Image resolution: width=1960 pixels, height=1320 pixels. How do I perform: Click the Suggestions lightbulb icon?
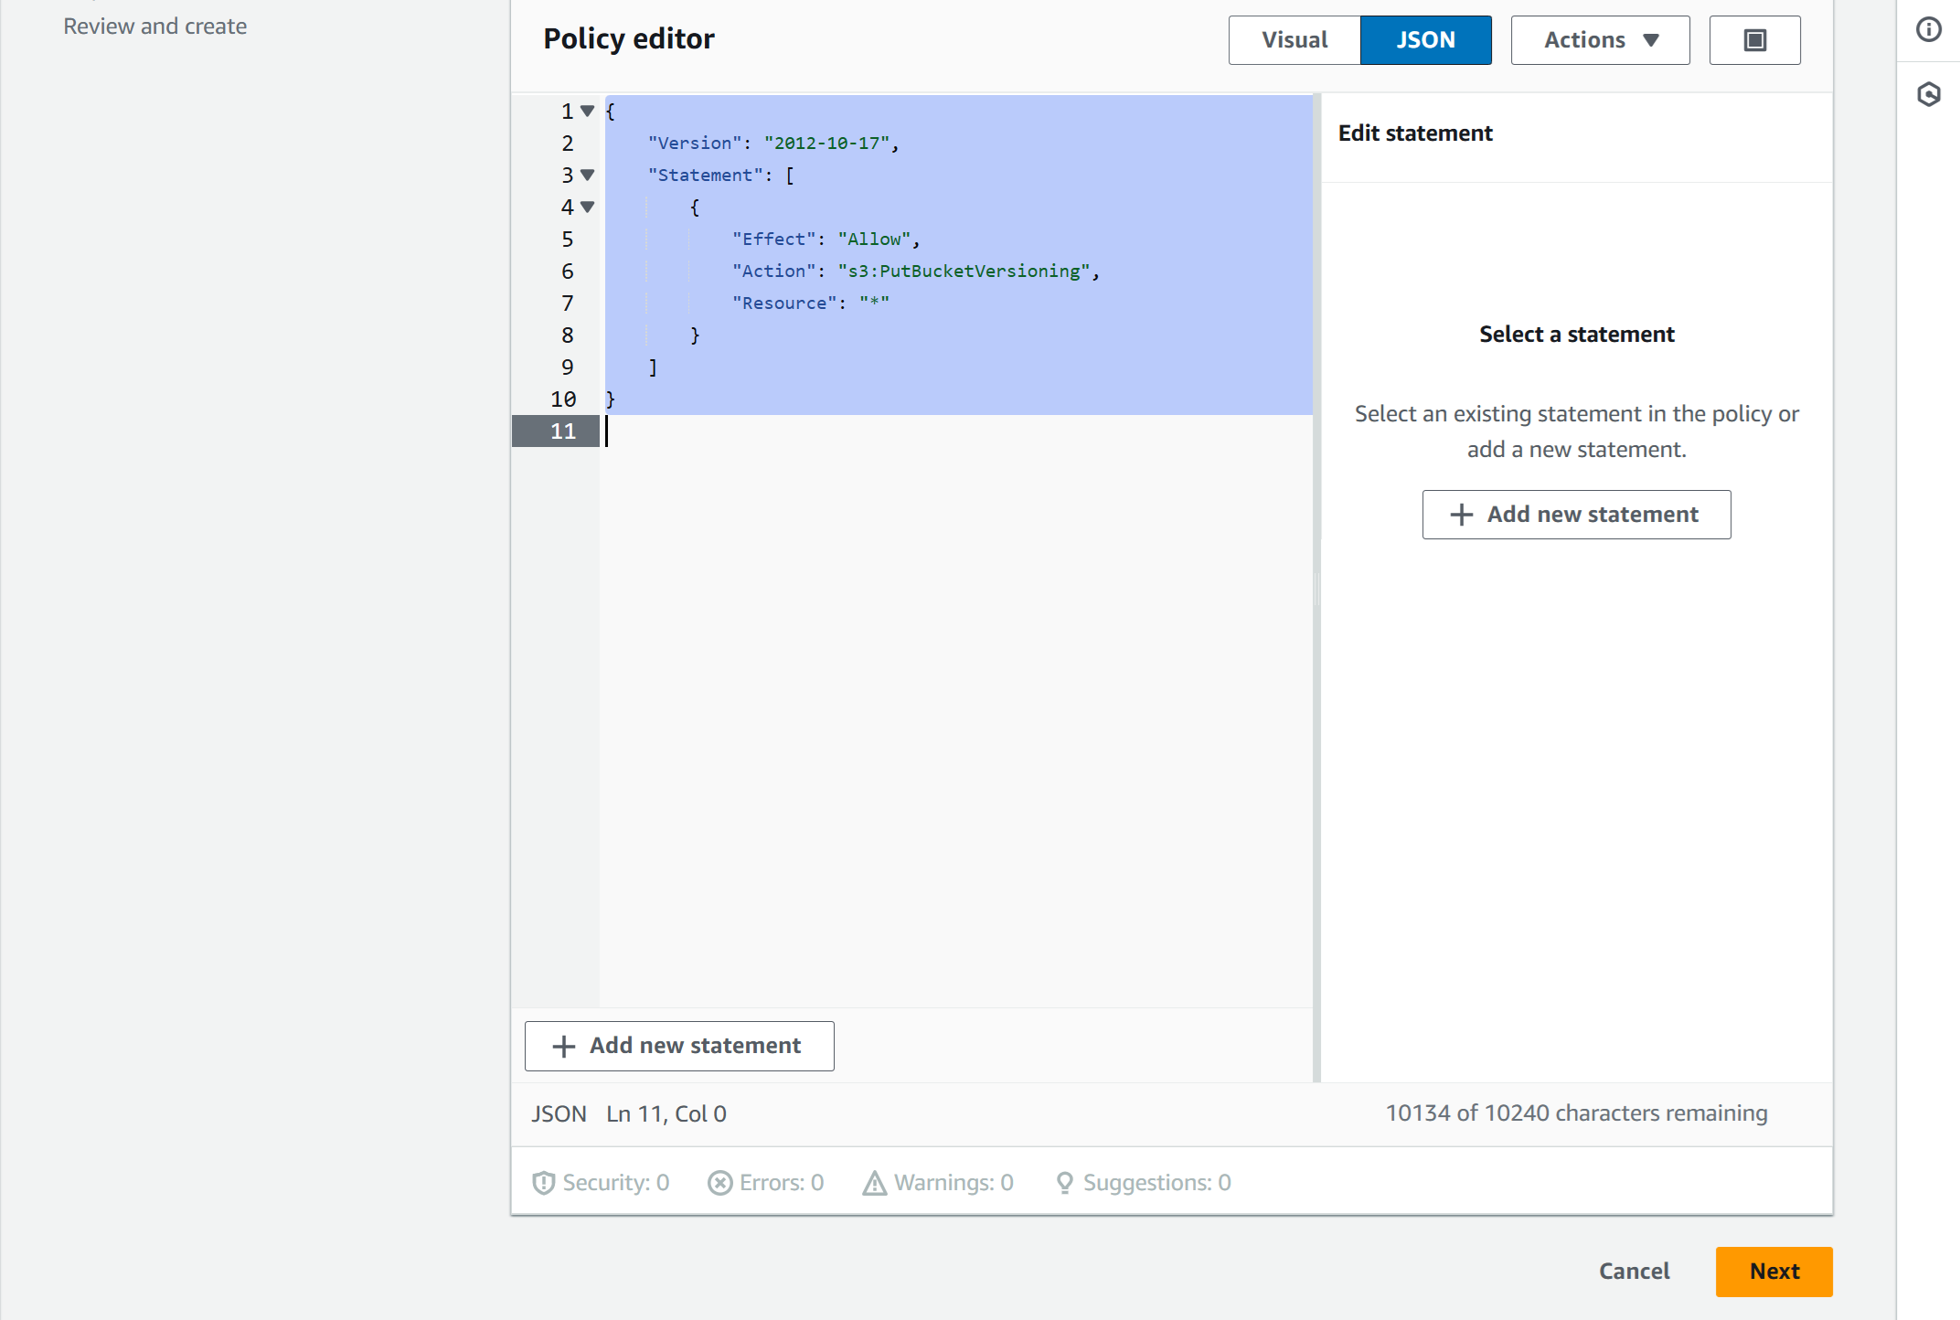1063,1182
